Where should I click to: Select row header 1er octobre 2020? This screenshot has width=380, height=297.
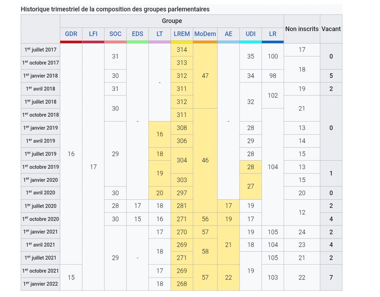point(41,219)
